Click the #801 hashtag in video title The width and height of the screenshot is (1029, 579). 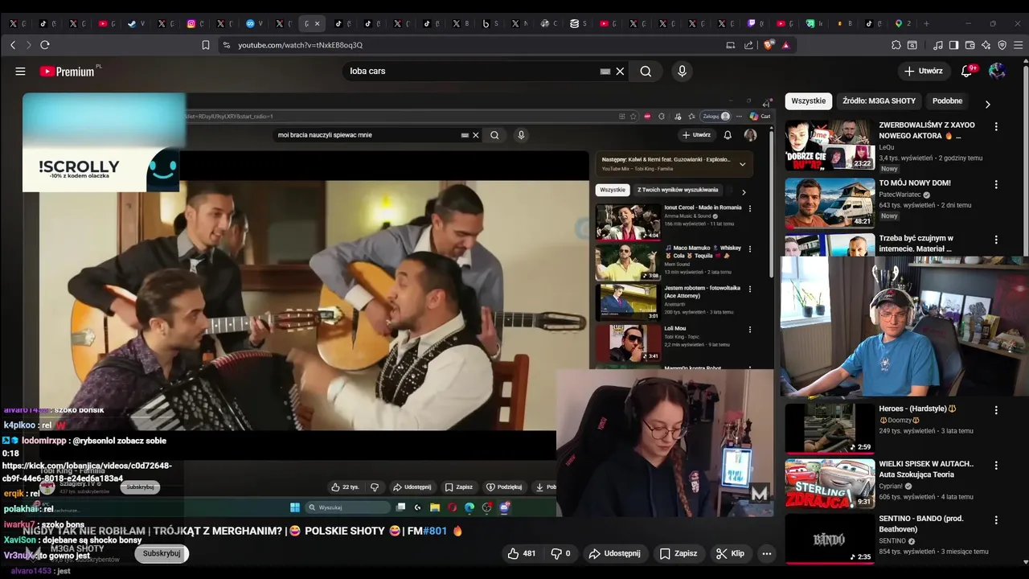tap(435, 531)
